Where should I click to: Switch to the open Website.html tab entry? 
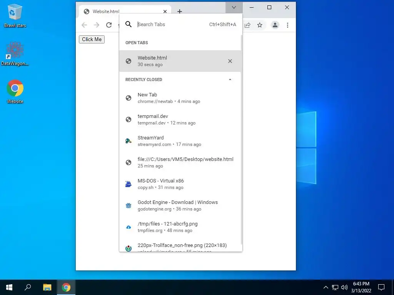point(180,61)
